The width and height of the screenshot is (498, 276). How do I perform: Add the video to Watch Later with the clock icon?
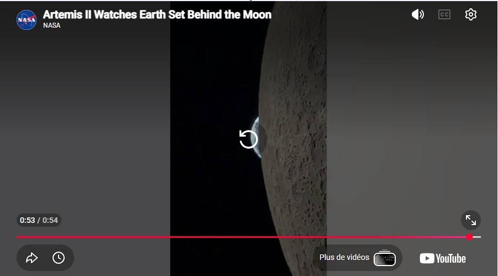(x=59, y=258)
